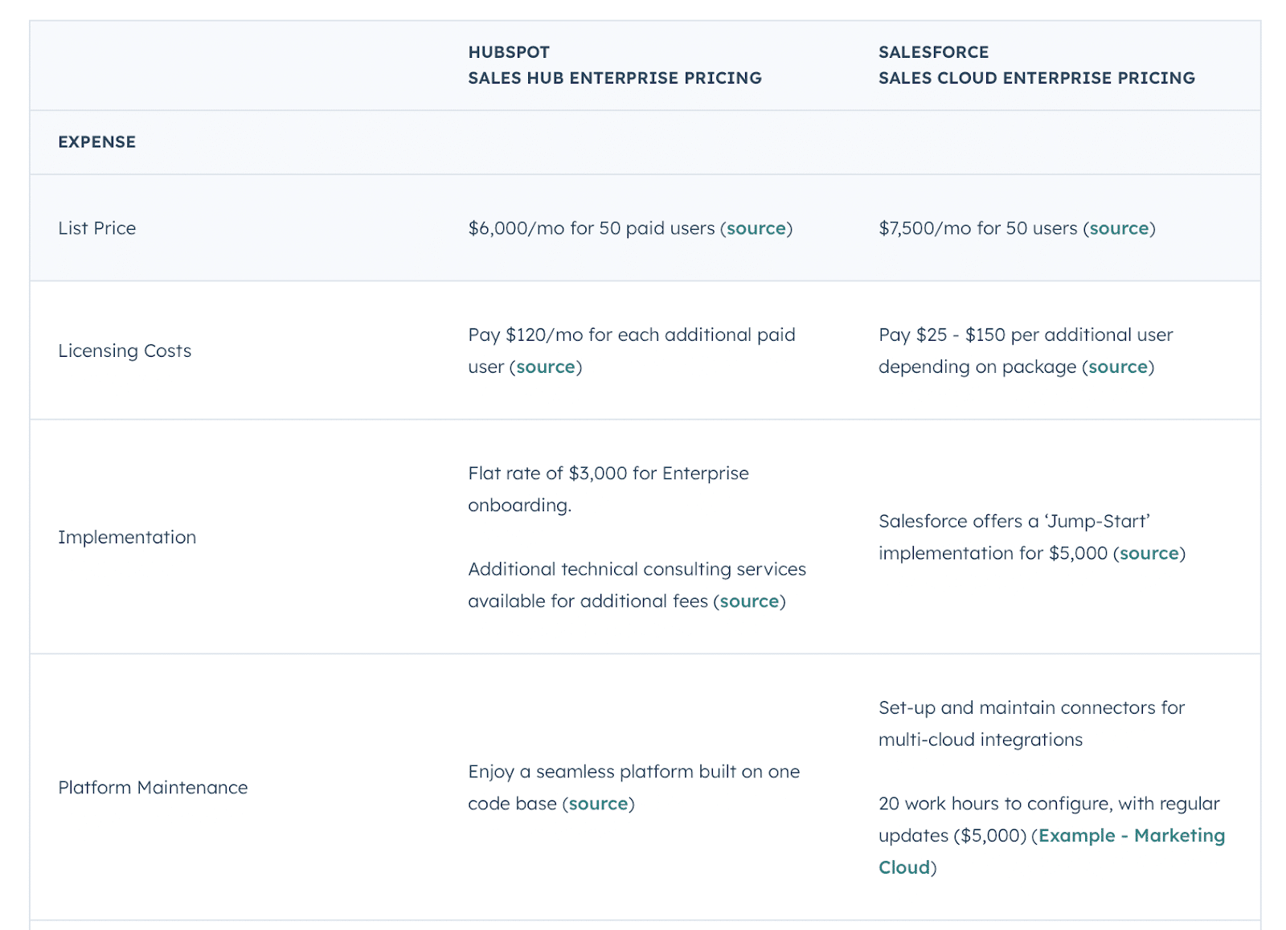The width and height of the screenshot is (1286, 930).
Task: Open the Example - Marketing Cloud link
Action: point(1051,851)
